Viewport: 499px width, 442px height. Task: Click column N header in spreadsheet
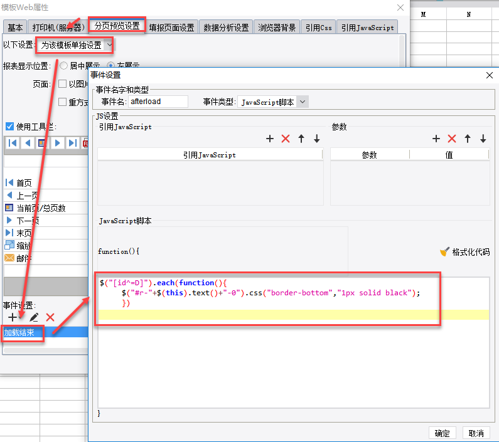[x=469, y=14]
